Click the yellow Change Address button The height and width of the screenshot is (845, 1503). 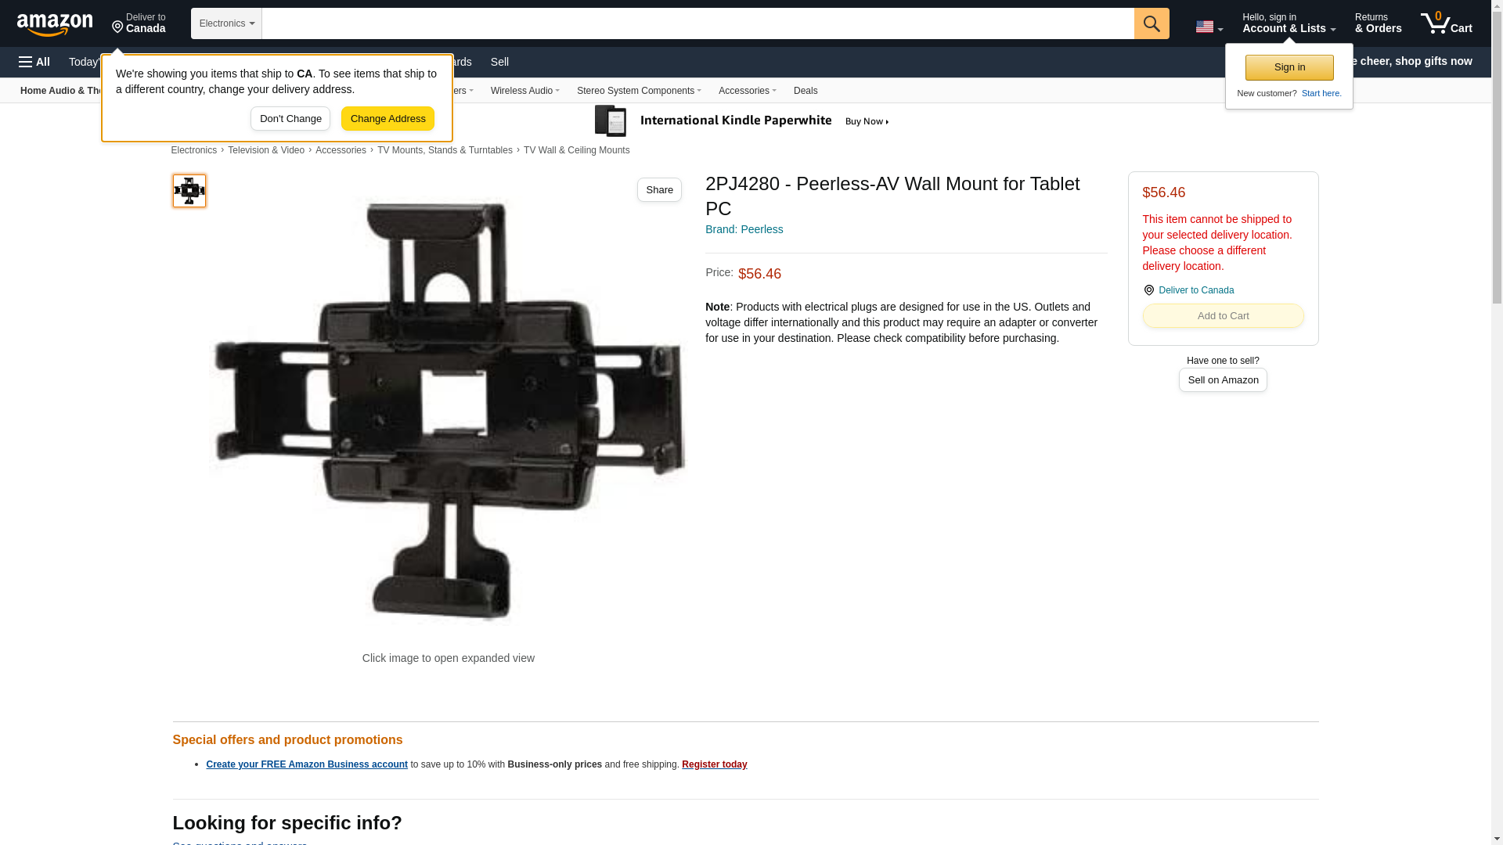click(x=387, y=119)
